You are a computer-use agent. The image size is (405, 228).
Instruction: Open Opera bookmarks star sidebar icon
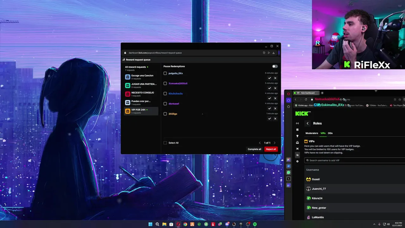coord(288,107)
